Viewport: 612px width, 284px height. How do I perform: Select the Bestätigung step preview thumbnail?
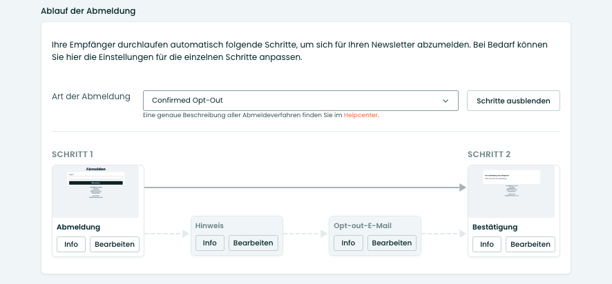click(x=513, y=192)
